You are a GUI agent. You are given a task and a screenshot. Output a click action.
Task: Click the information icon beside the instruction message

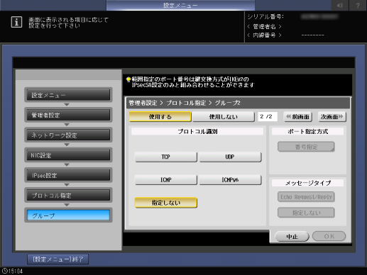(16, 22)
